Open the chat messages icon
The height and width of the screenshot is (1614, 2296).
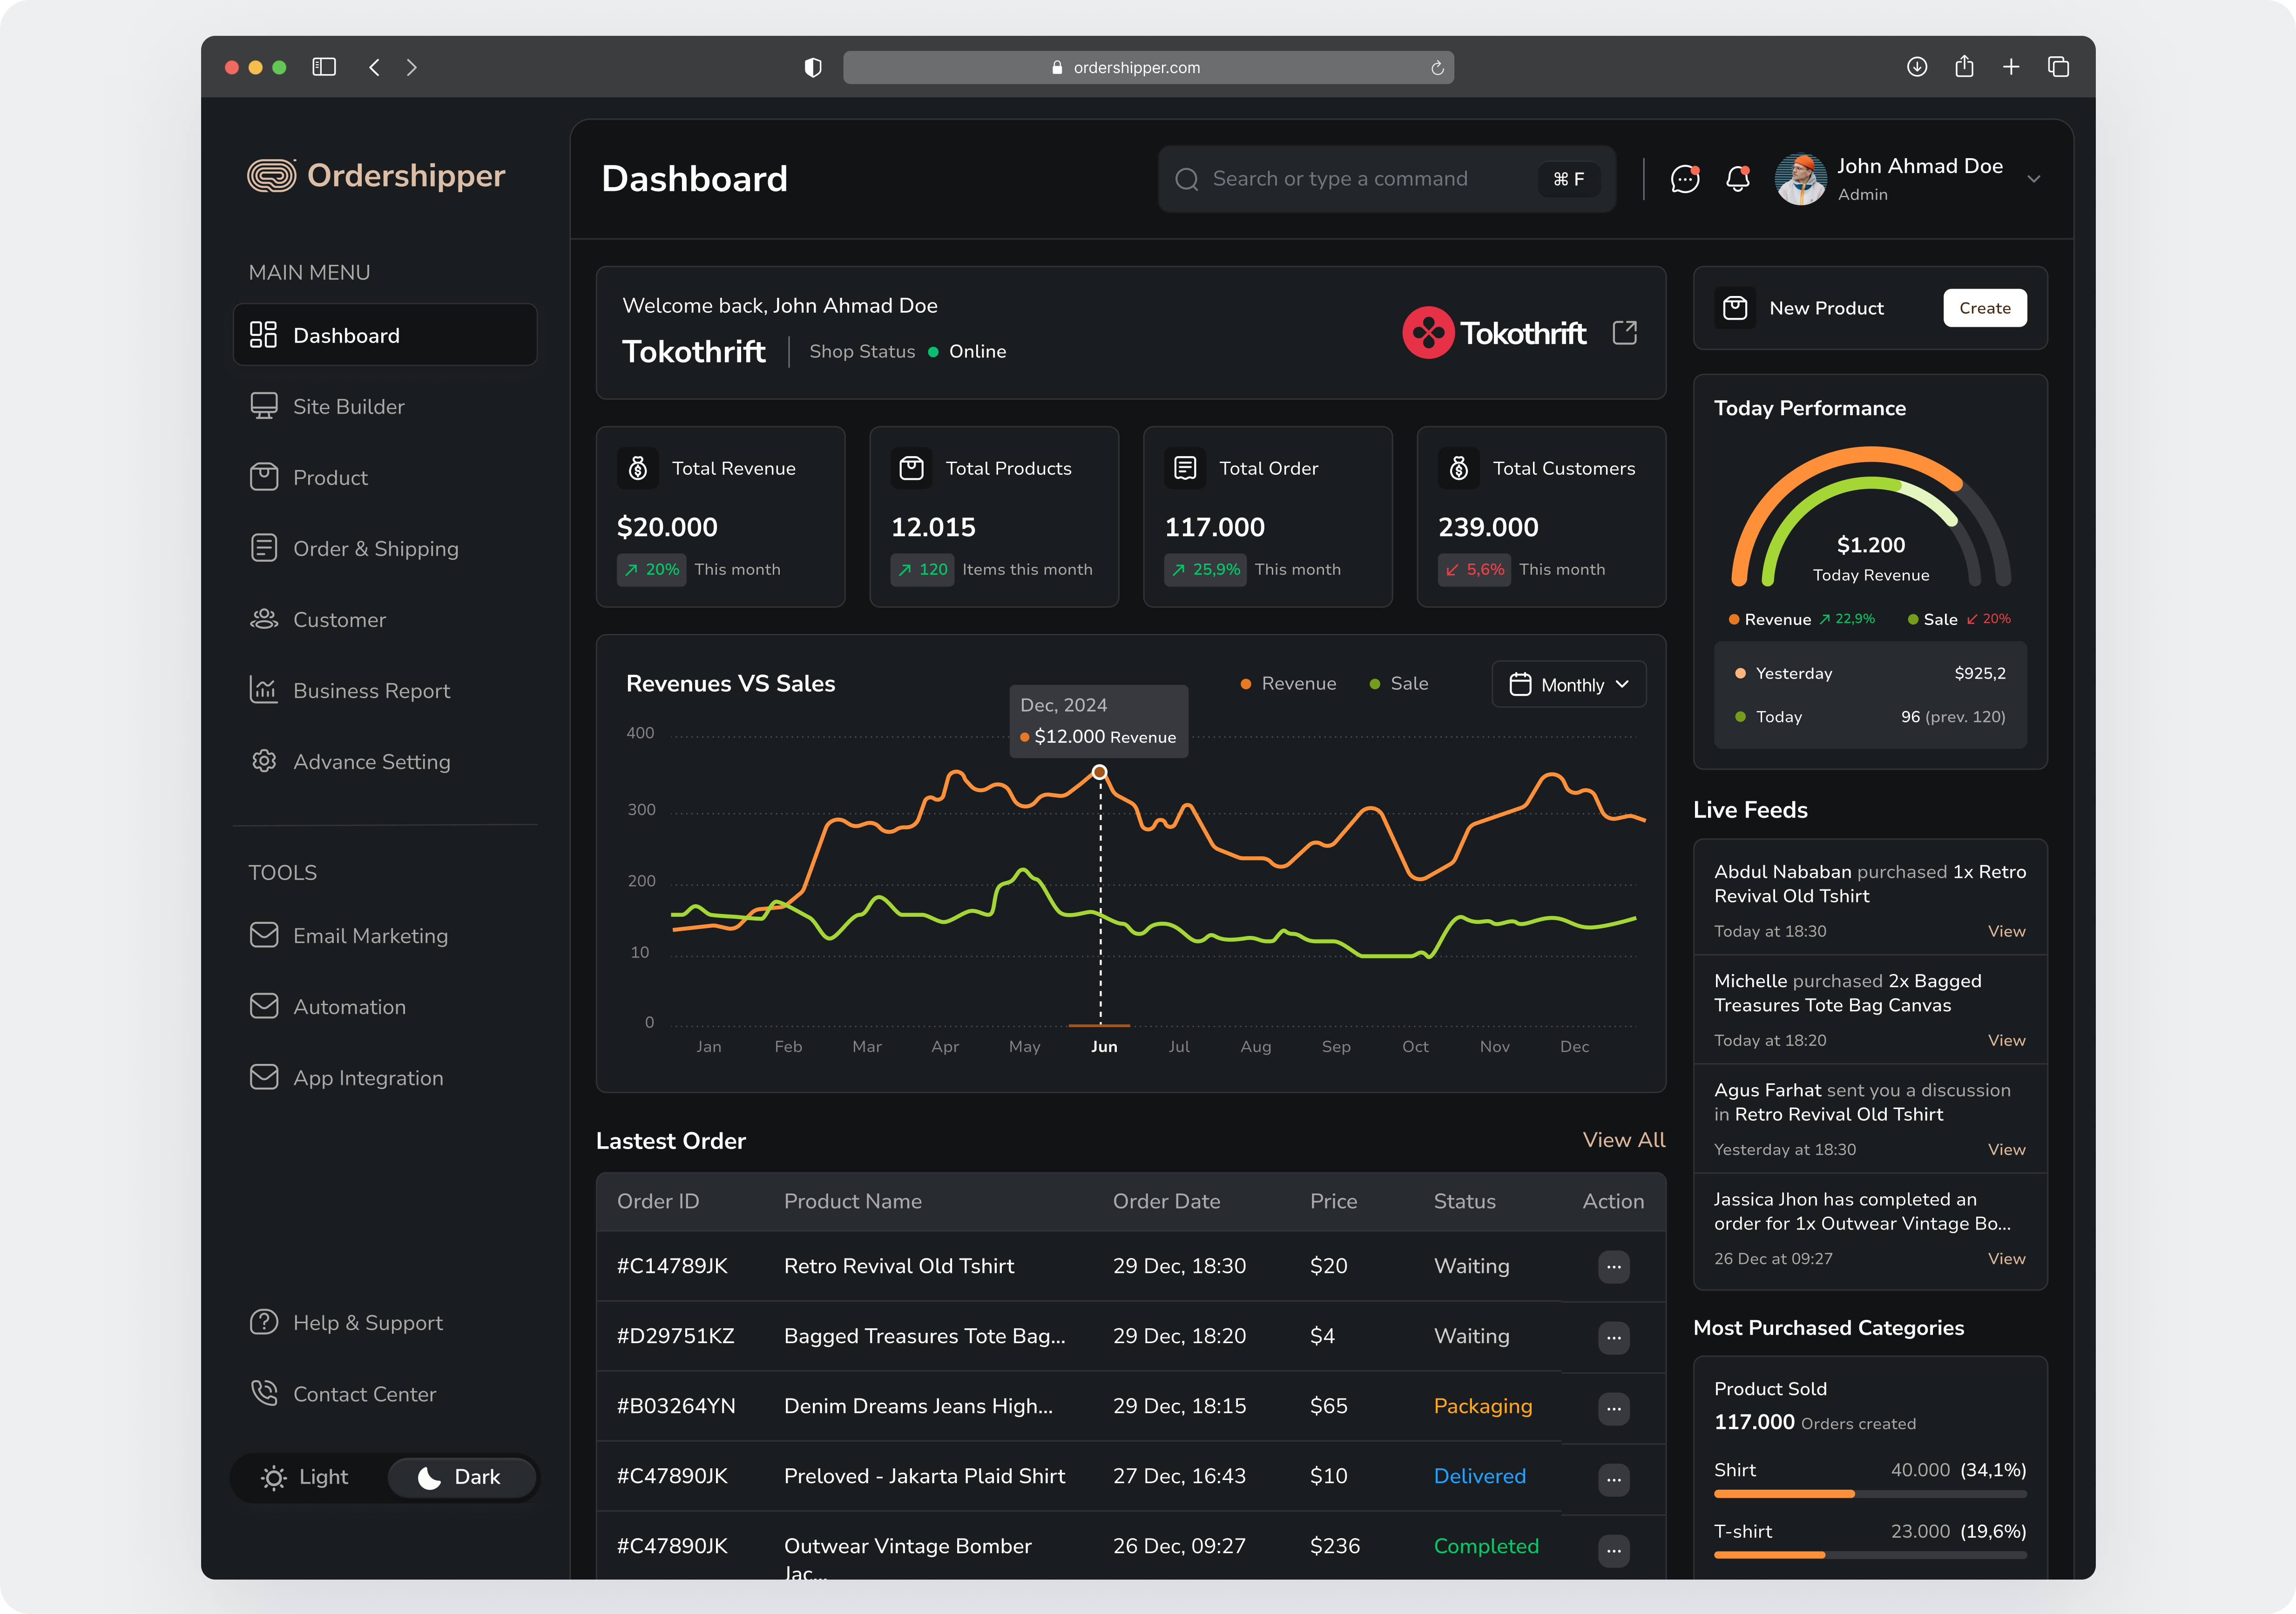click(x=1685, y=179)
